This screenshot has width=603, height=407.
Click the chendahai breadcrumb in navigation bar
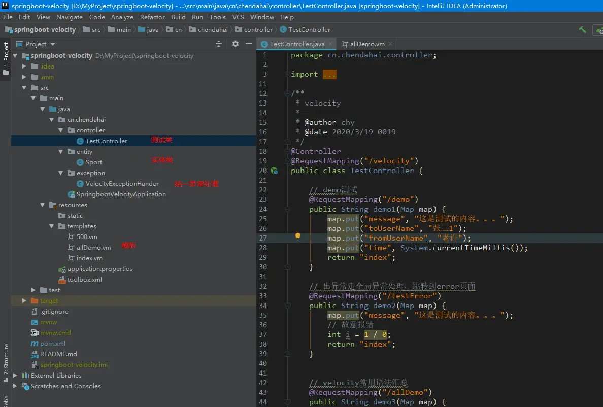point(213,30)
